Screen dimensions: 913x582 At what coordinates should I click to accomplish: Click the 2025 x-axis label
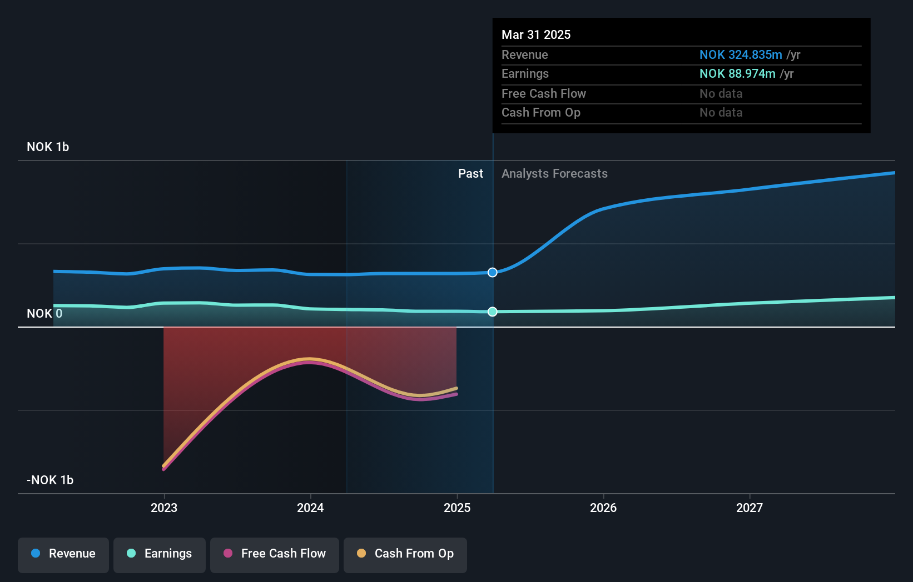tap(457, 508)
